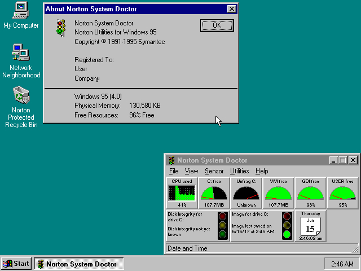Viewport: 361px width, 271px height.
Task: Click the 2:46:02 am sensor time
Action: pyautogui.click(x=311, y=238)
